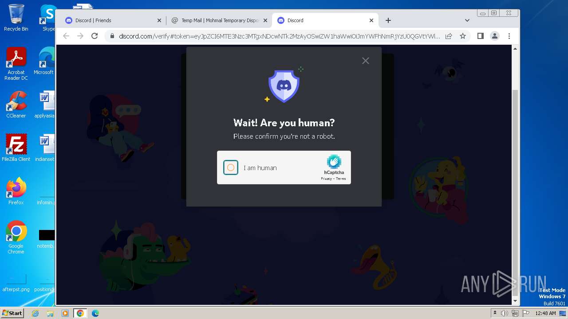Viewport: 568px width, 319px height.
Task: Open Firefox desktop shortcut
Action: [16, 191]
